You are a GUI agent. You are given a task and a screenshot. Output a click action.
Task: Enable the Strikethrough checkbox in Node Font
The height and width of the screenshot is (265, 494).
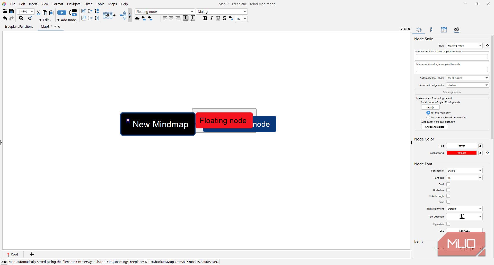pyautogui.click(x=448, y=196)
